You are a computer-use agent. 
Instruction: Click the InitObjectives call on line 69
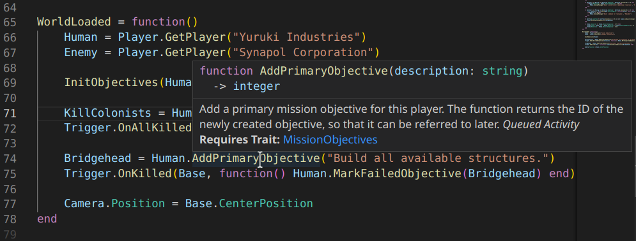[x=111, y=82]
